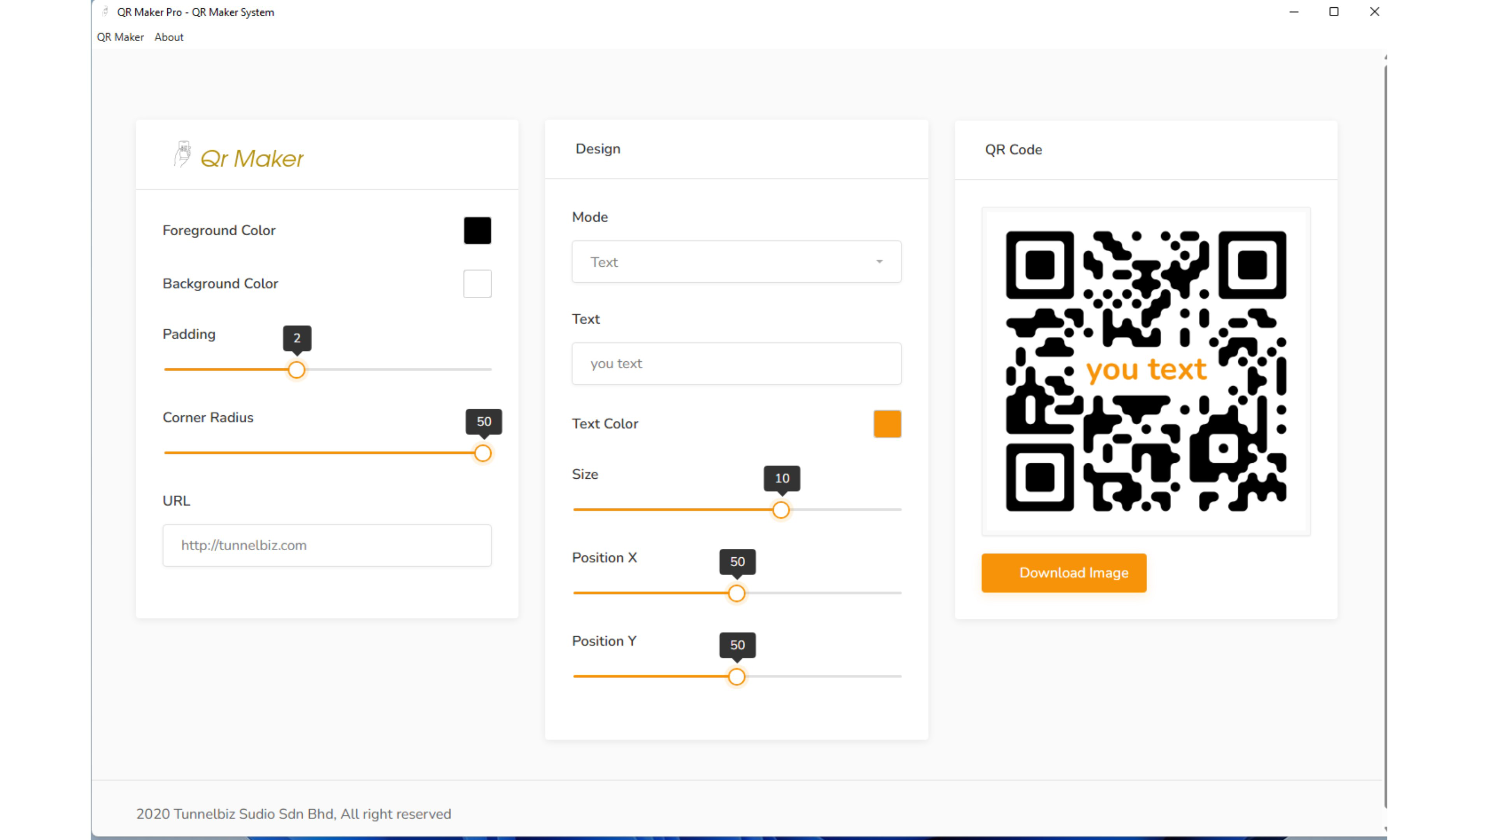Click the Position Y slider handle
The height and width of the screenshot is (840, 1494).
(x=736, y=677)
